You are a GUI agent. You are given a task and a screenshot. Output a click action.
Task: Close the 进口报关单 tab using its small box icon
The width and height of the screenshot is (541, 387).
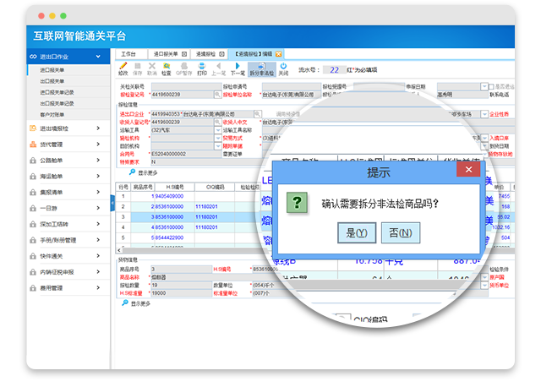coord(184,54)
